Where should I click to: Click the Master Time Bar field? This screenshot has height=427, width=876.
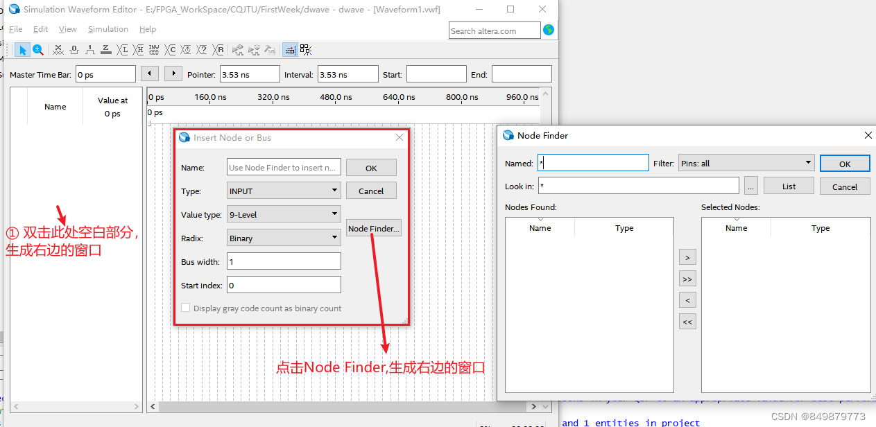(105, 74)
